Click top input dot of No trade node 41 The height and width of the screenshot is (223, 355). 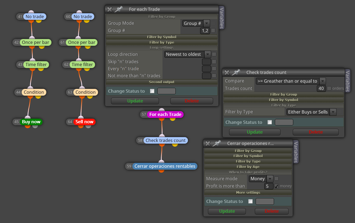31,12
